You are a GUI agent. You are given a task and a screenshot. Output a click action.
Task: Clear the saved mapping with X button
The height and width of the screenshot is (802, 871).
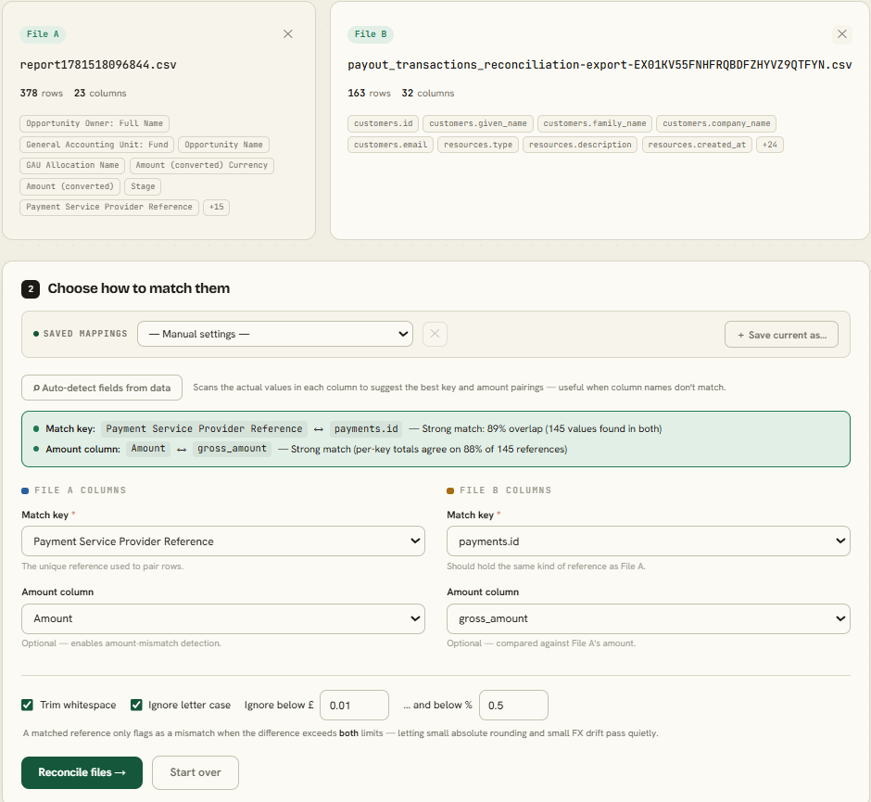pos(435,334)
